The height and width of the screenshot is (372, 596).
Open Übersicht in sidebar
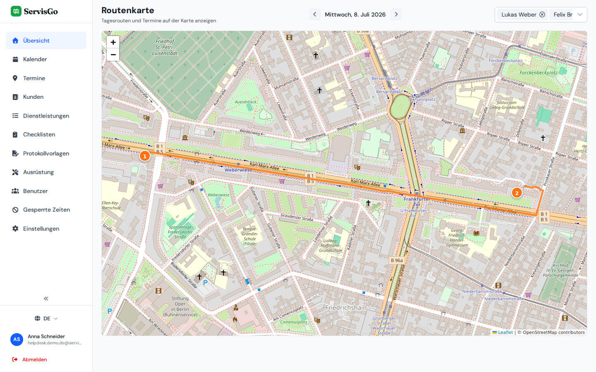pos(46,41)
